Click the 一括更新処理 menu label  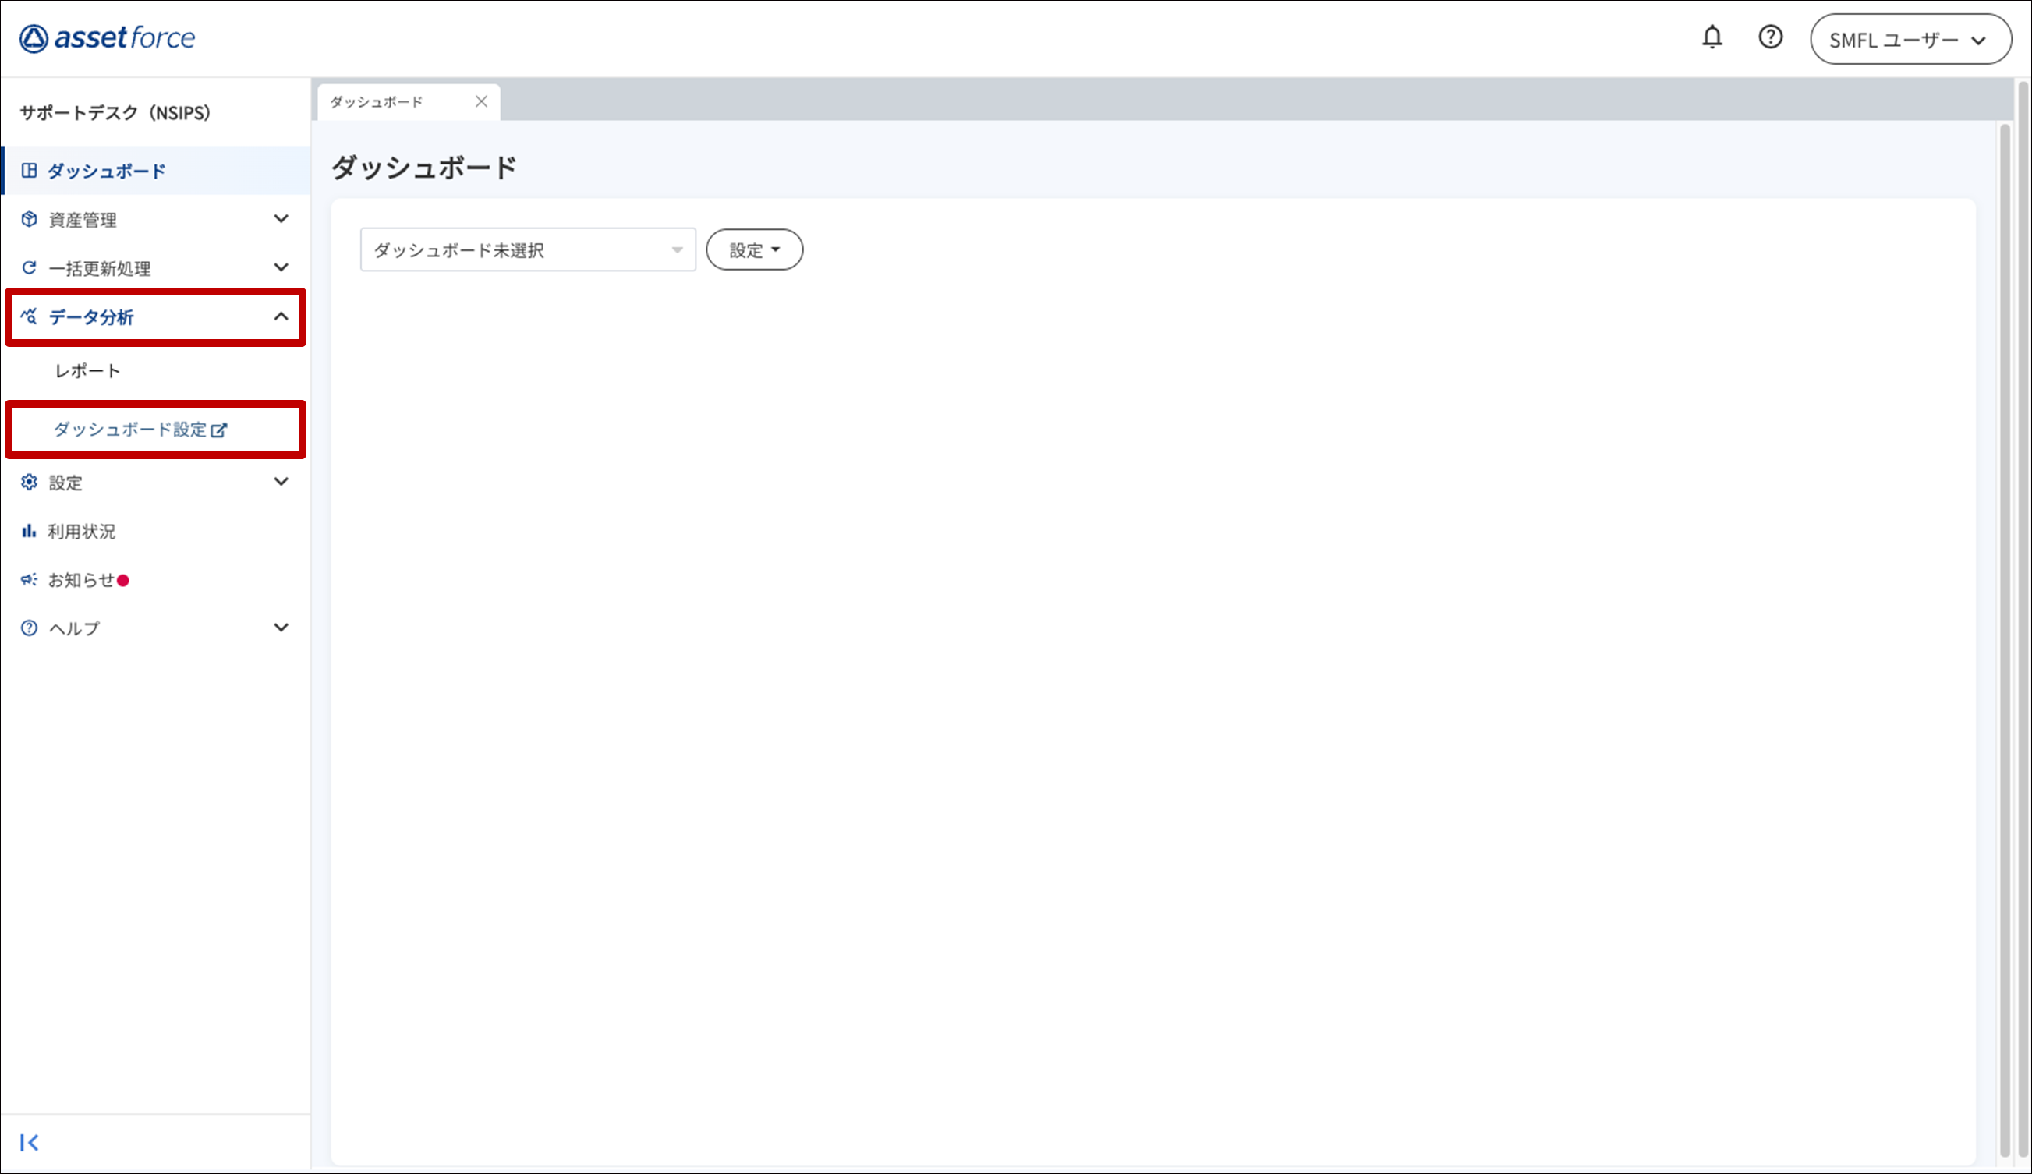pos(100,268)
